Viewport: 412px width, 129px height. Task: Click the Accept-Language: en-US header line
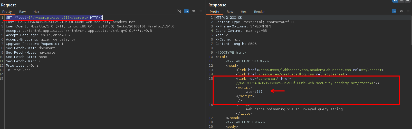pos(38,35)
